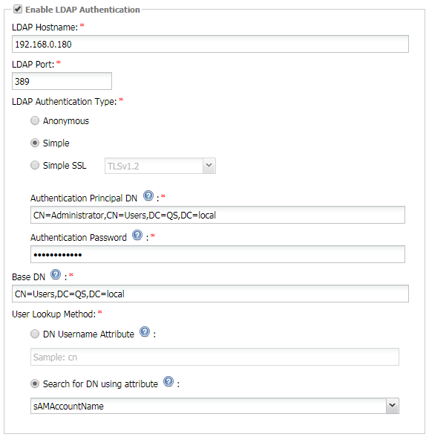Click the sAMAccountName combo box field
This screenshot has height=440, width=429.
pyautogui.click(x=214, y=406)
